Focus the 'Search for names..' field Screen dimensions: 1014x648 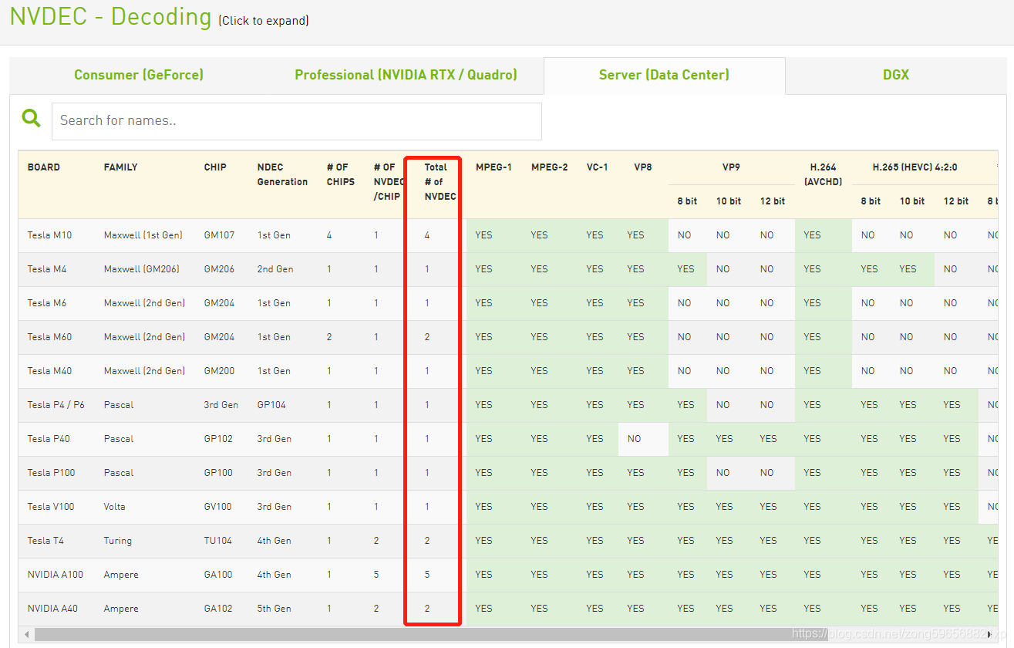(297, 121)
